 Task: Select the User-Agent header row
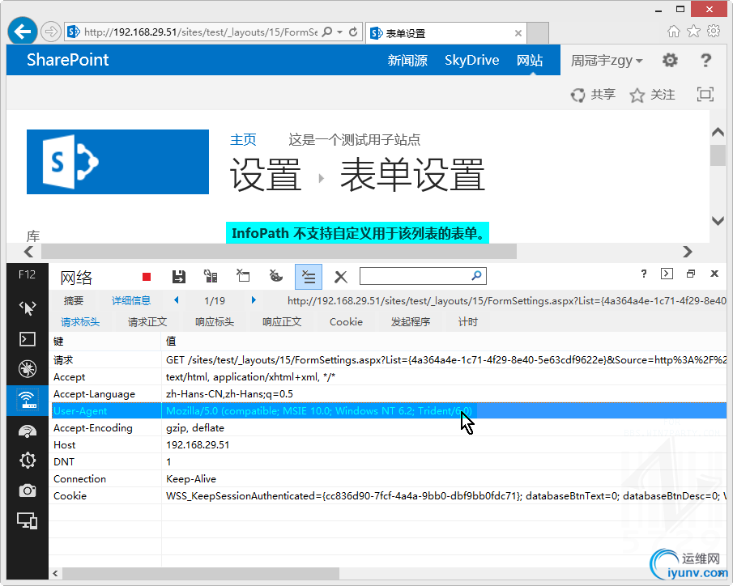click(x=389, y=410)
